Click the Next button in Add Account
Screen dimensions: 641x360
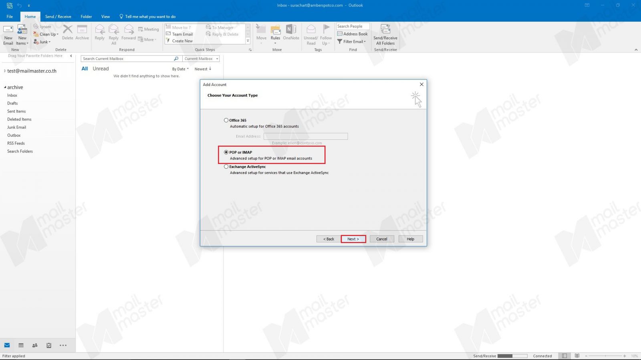[353, 239]
